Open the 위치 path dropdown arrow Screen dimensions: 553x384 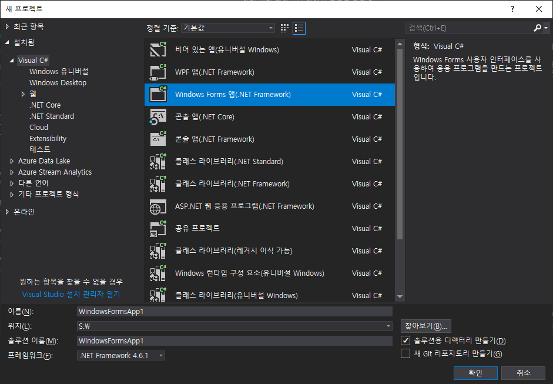tap(388, 326)
